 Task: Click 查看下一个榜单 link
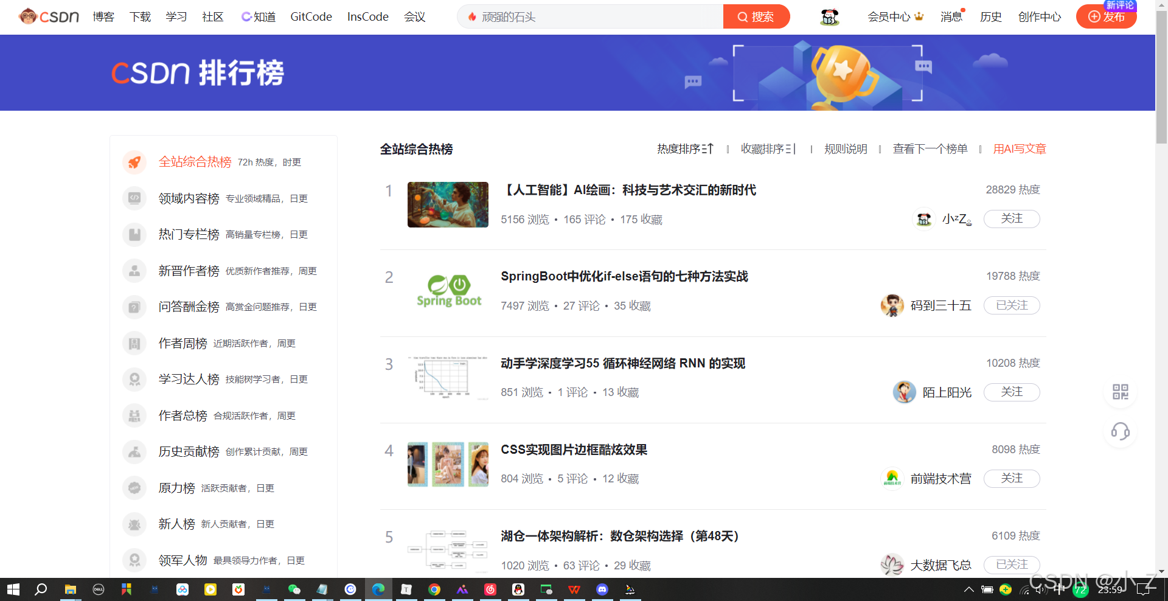click(x=930, y=149)
